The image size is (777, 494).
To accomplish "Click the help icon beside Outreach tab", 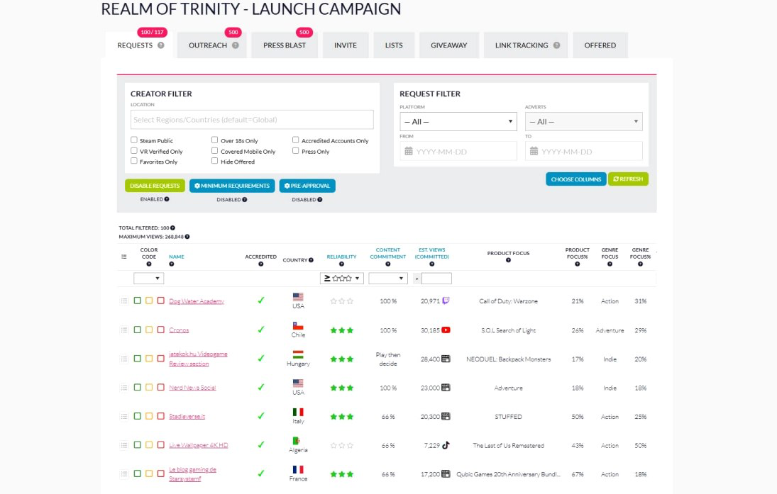I will pyautogui.click(x=236, y=45).
